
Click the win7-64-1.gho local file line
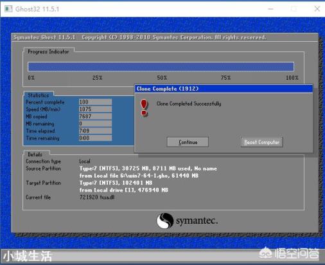(139, 176)
